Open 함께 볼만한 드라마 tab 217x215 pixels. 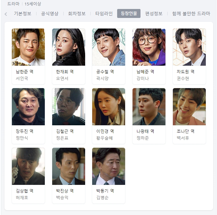[191, 13]
